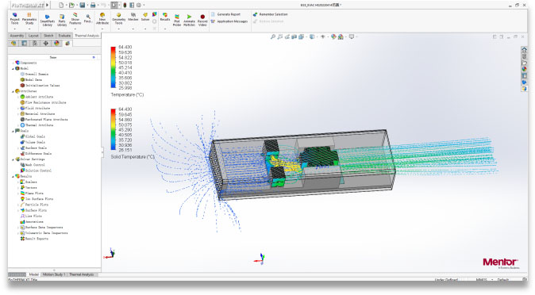Open Geometry Tools in the ribbon
Screen dimensions: 535x295
coord(119,18)
